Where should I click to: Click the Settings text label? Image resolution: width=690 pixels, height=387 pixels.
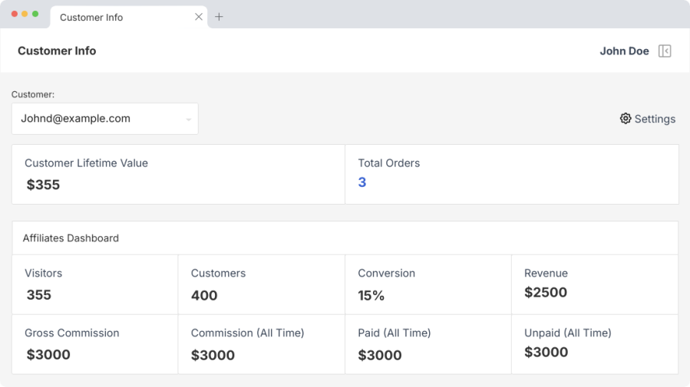coord(655,119)
